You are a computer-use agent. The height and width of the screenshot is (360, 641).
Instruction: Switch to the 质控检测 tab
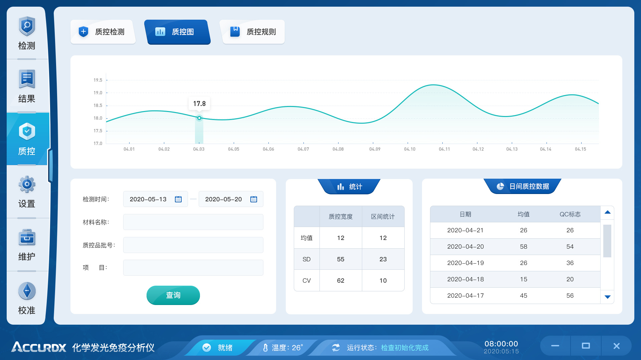coord(103,32)
